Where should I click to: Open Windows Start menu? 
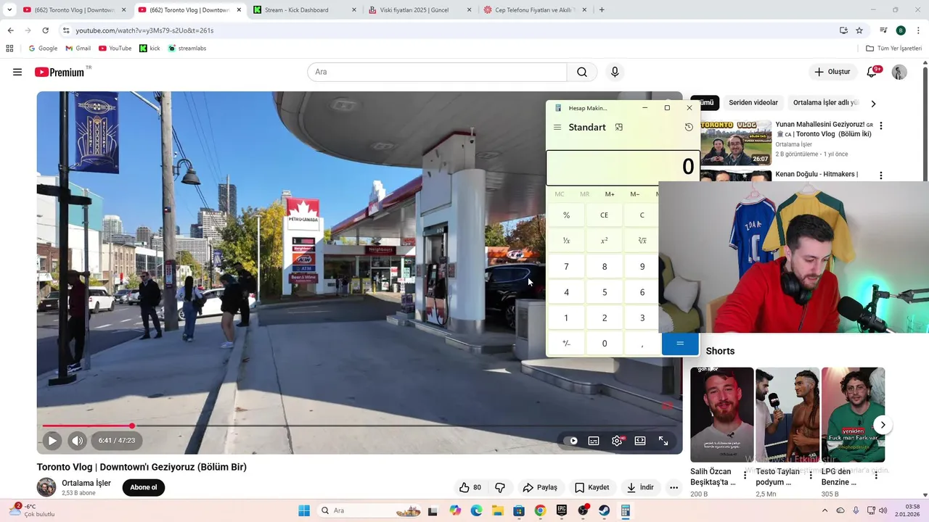[303, 510]
